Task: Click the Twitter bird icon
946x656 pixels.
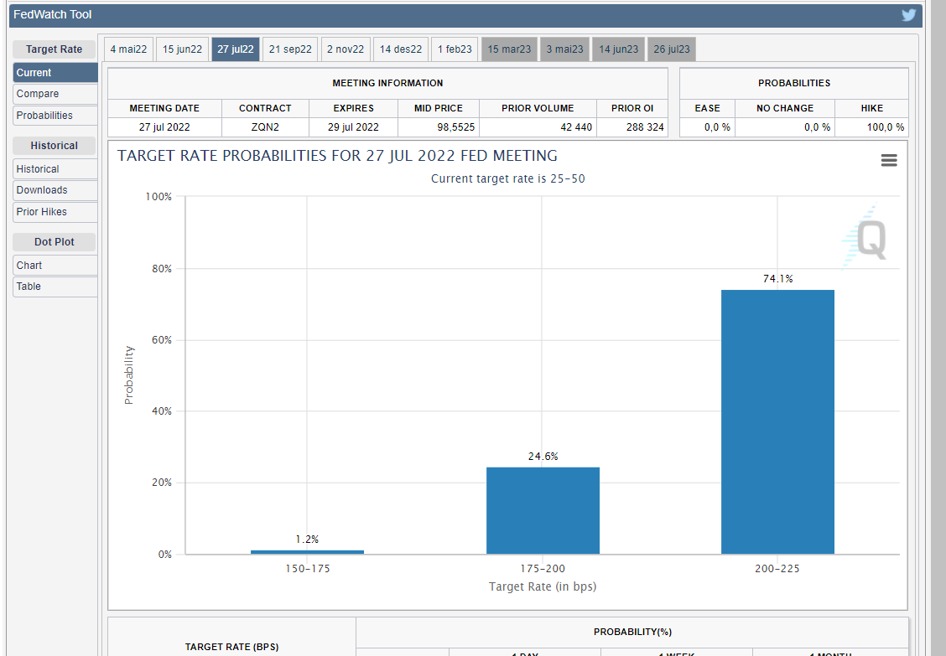Action: [908, 15]
